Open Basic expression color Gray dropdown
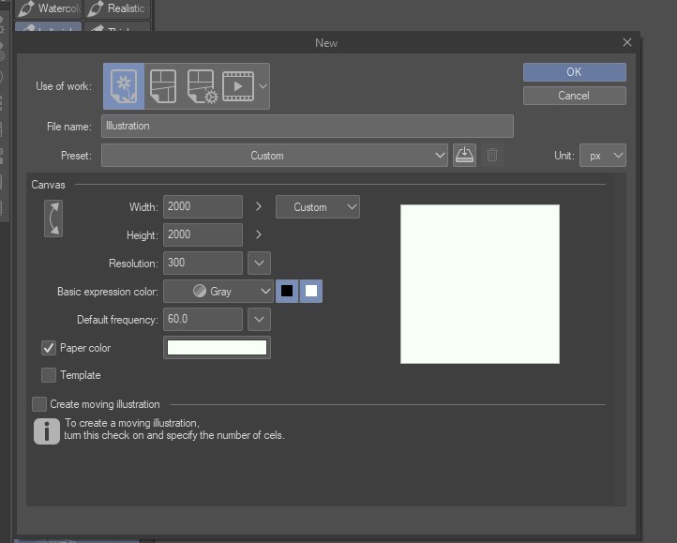677x543 pixels. coord(218,291)
